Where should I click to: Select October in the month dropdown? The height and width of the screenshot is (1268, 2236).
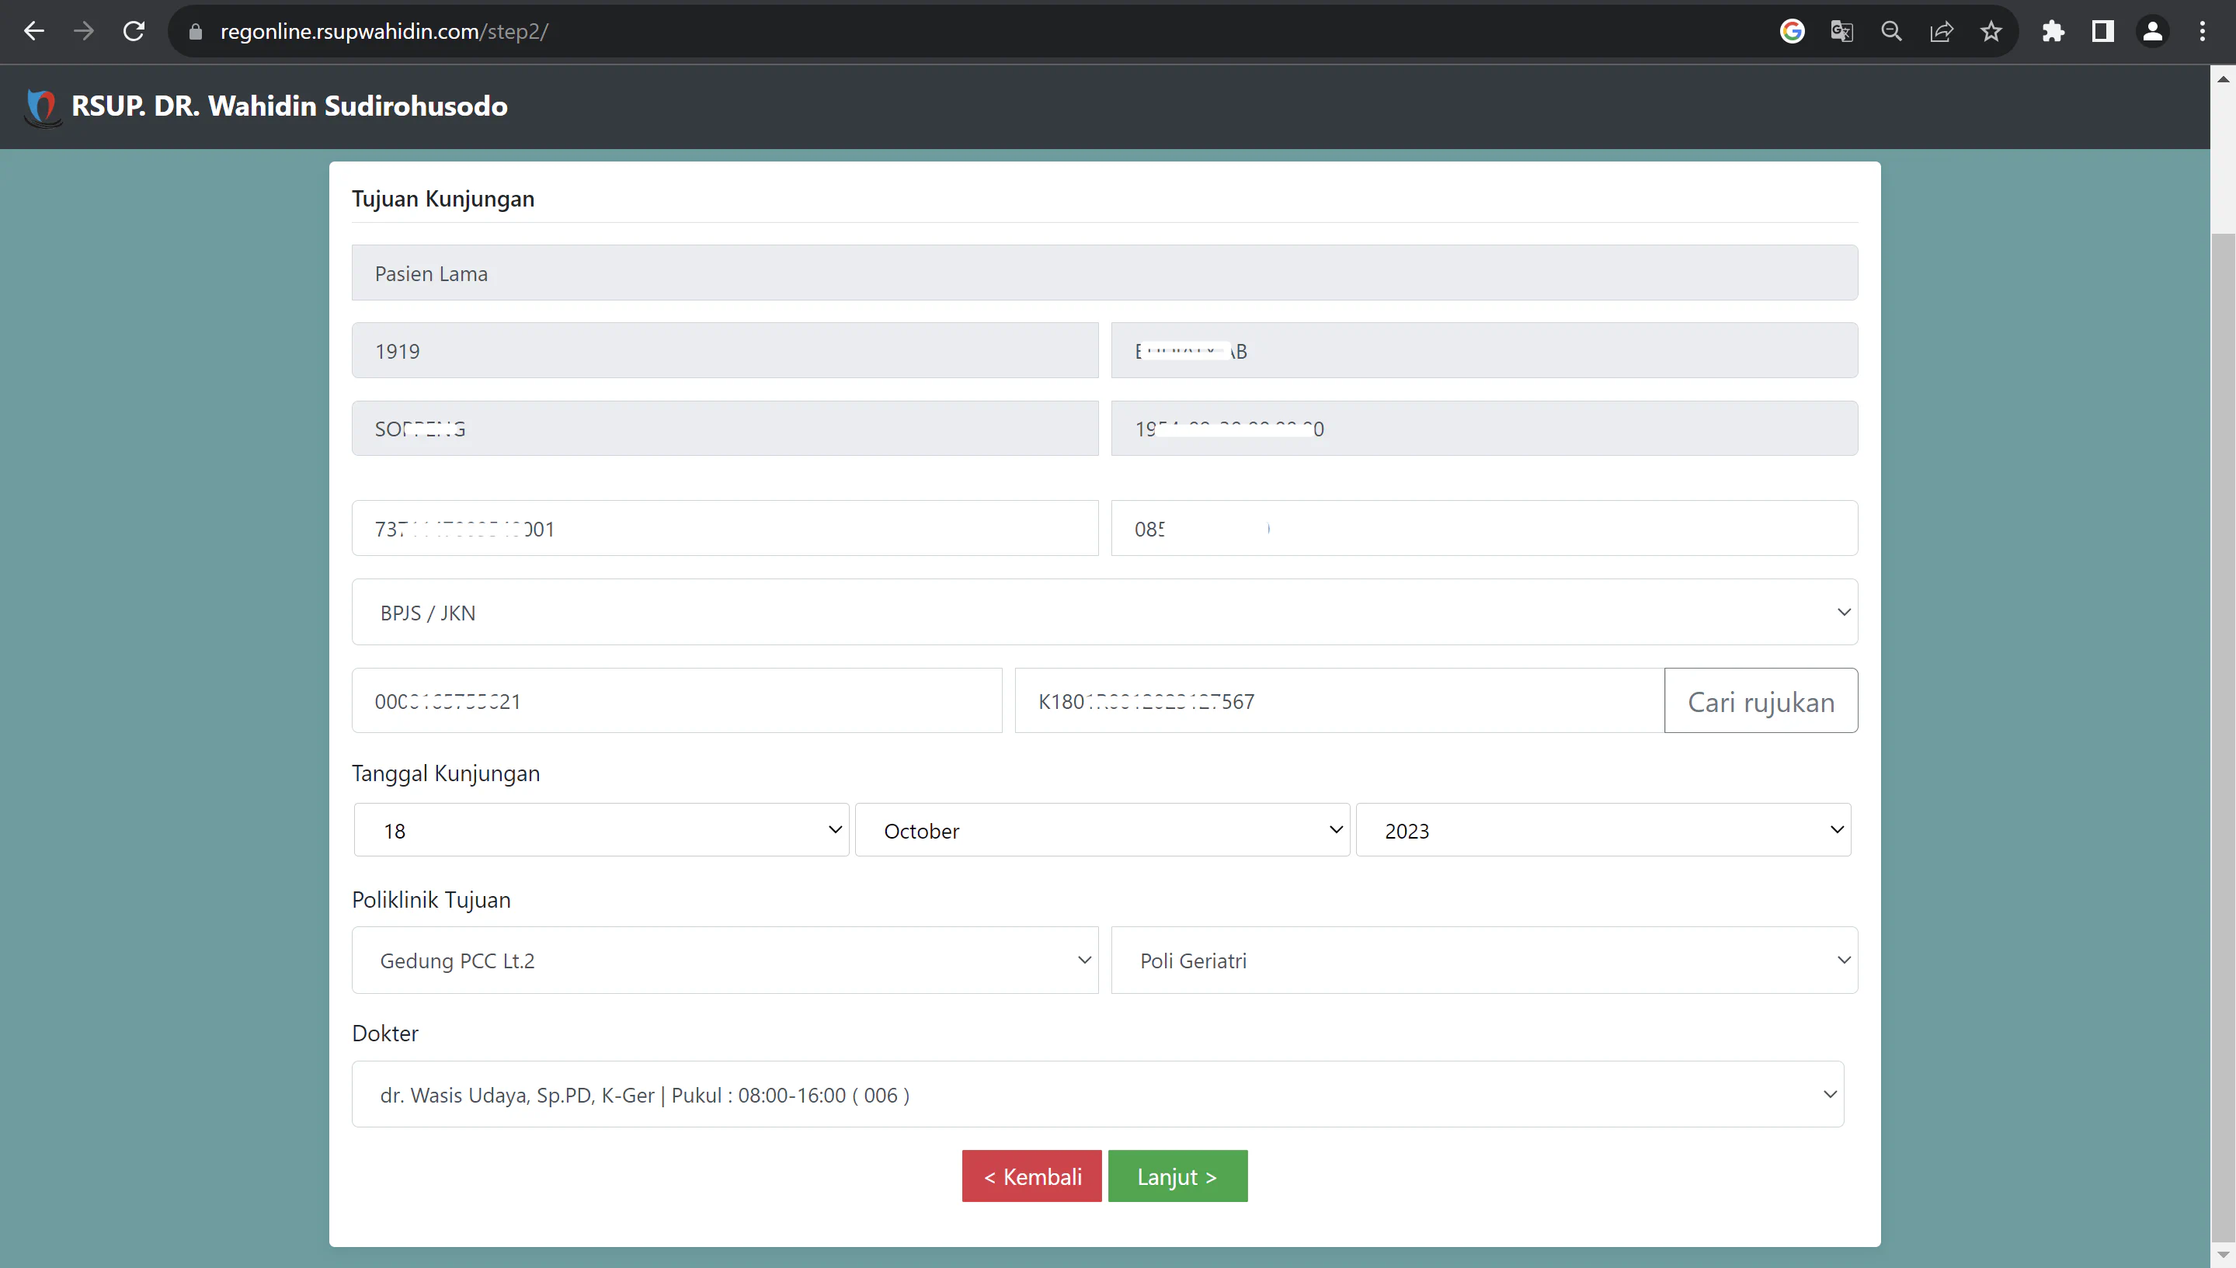point(1101,831)
